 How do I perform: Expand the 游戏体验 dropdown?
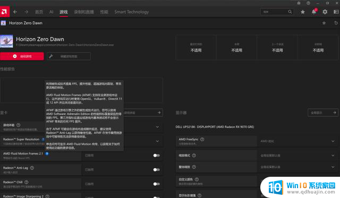point(157,127)
